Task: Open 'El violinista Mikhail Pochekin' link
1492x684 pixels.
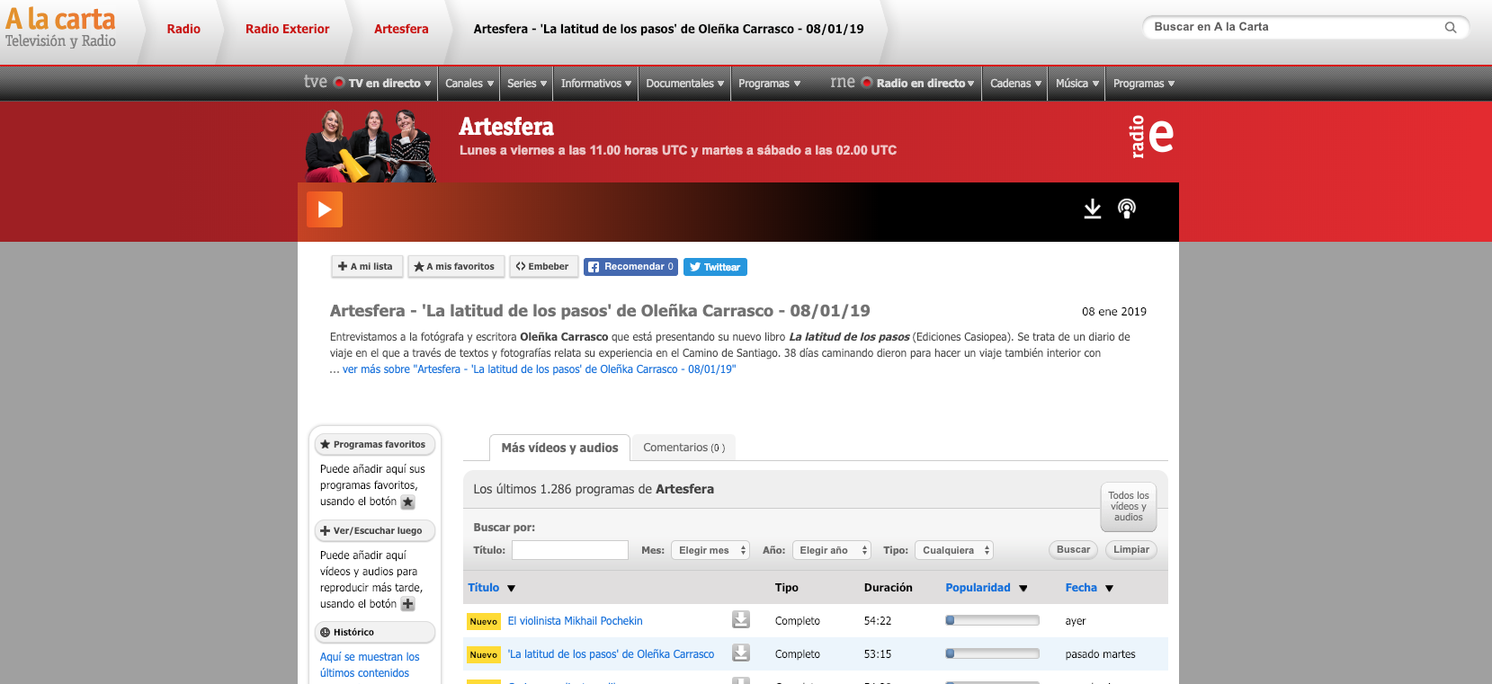Action: (575, 621)
